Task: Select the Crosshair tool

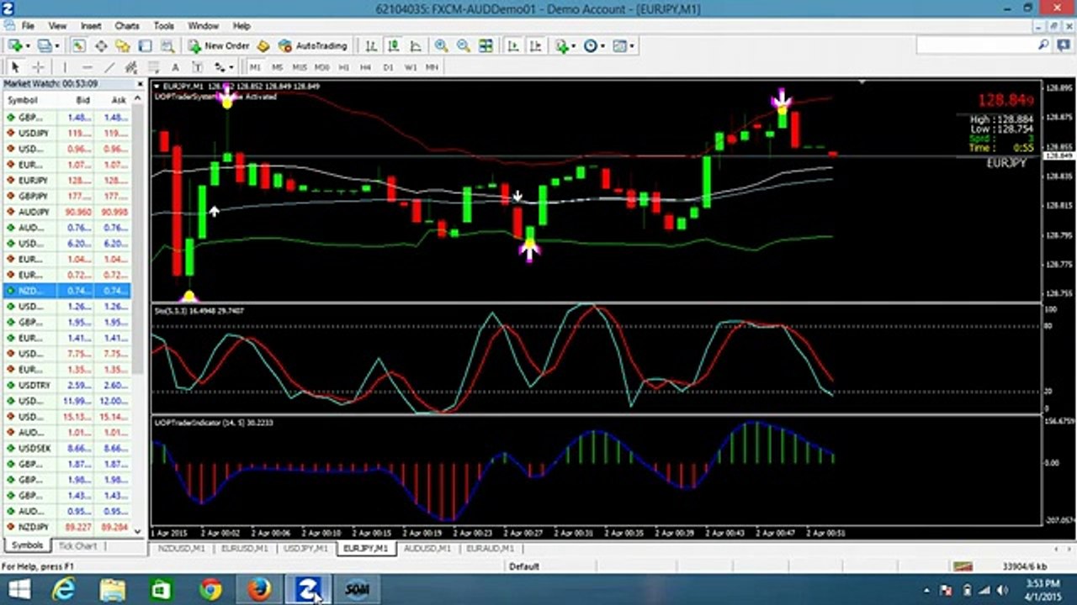Action: [x=38, y=66]
